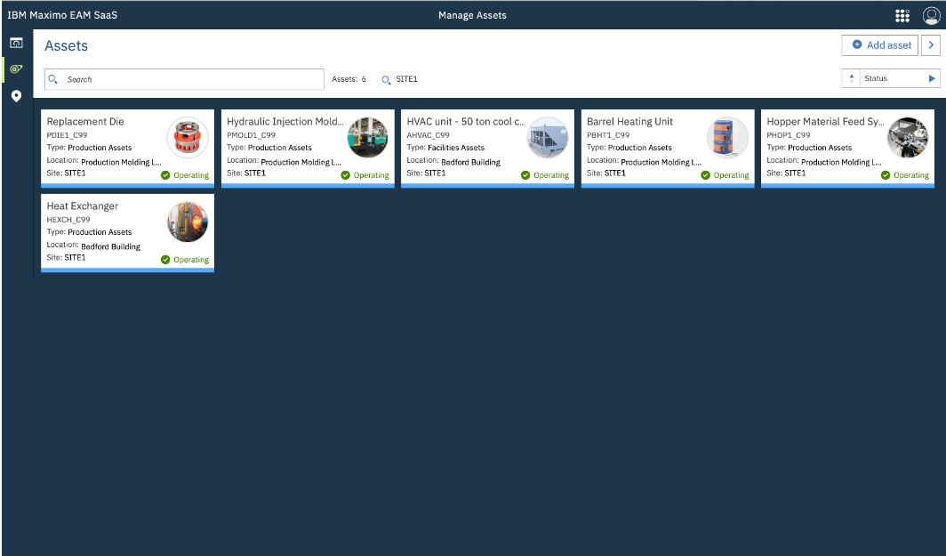
Task: Expand more actions with the chevron beside Add asset
Action: tap(931, 44)
